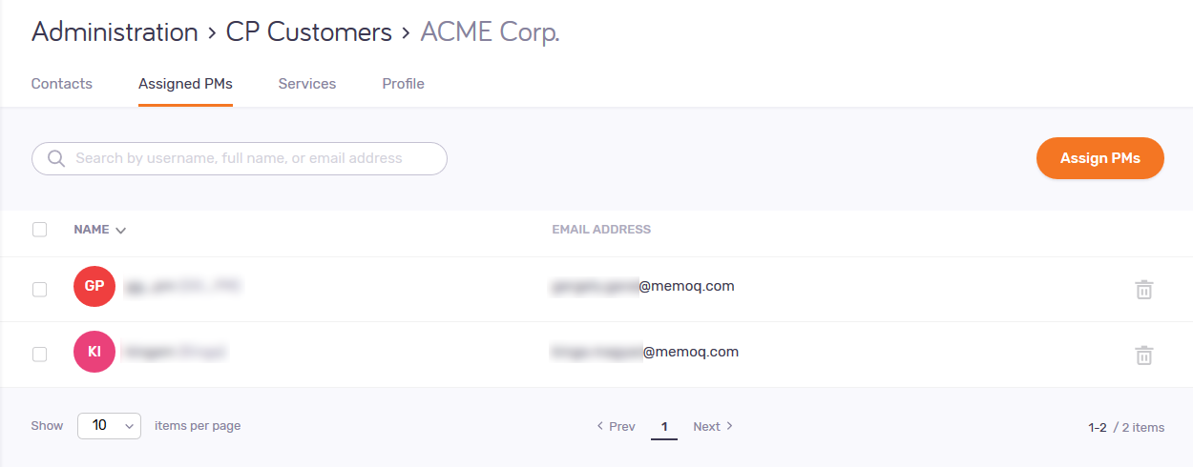The height and width of the screenshot is (467, 1193).
Task: Sort by NAME column chevron
Action: 120,230
